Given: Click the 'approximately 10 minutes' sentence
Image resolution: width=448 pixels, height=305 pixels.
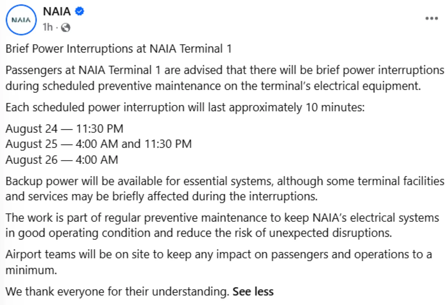Looking at the screenshot, I should click(184, 108).
